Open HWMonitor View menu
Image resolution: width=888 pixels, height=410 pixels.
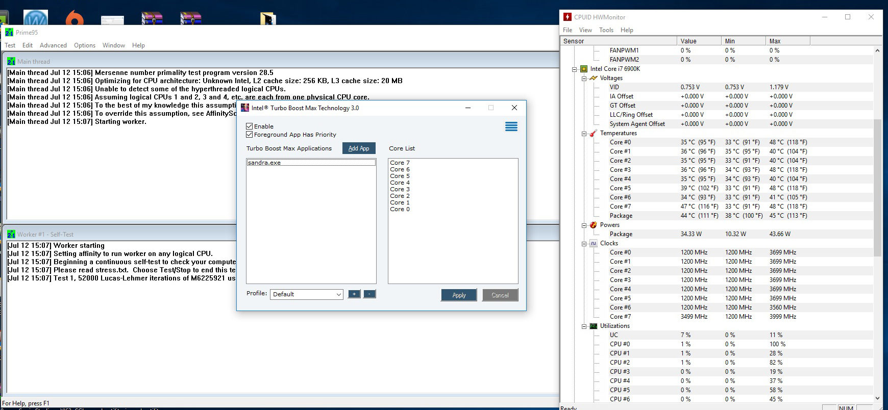tap(585, 30)
